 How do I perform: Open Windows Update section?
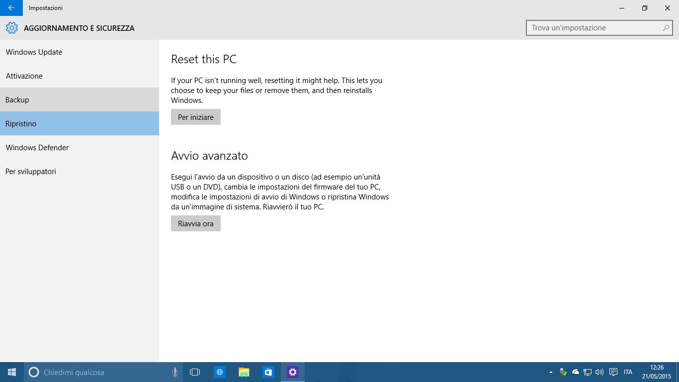[x=80, y=52]
